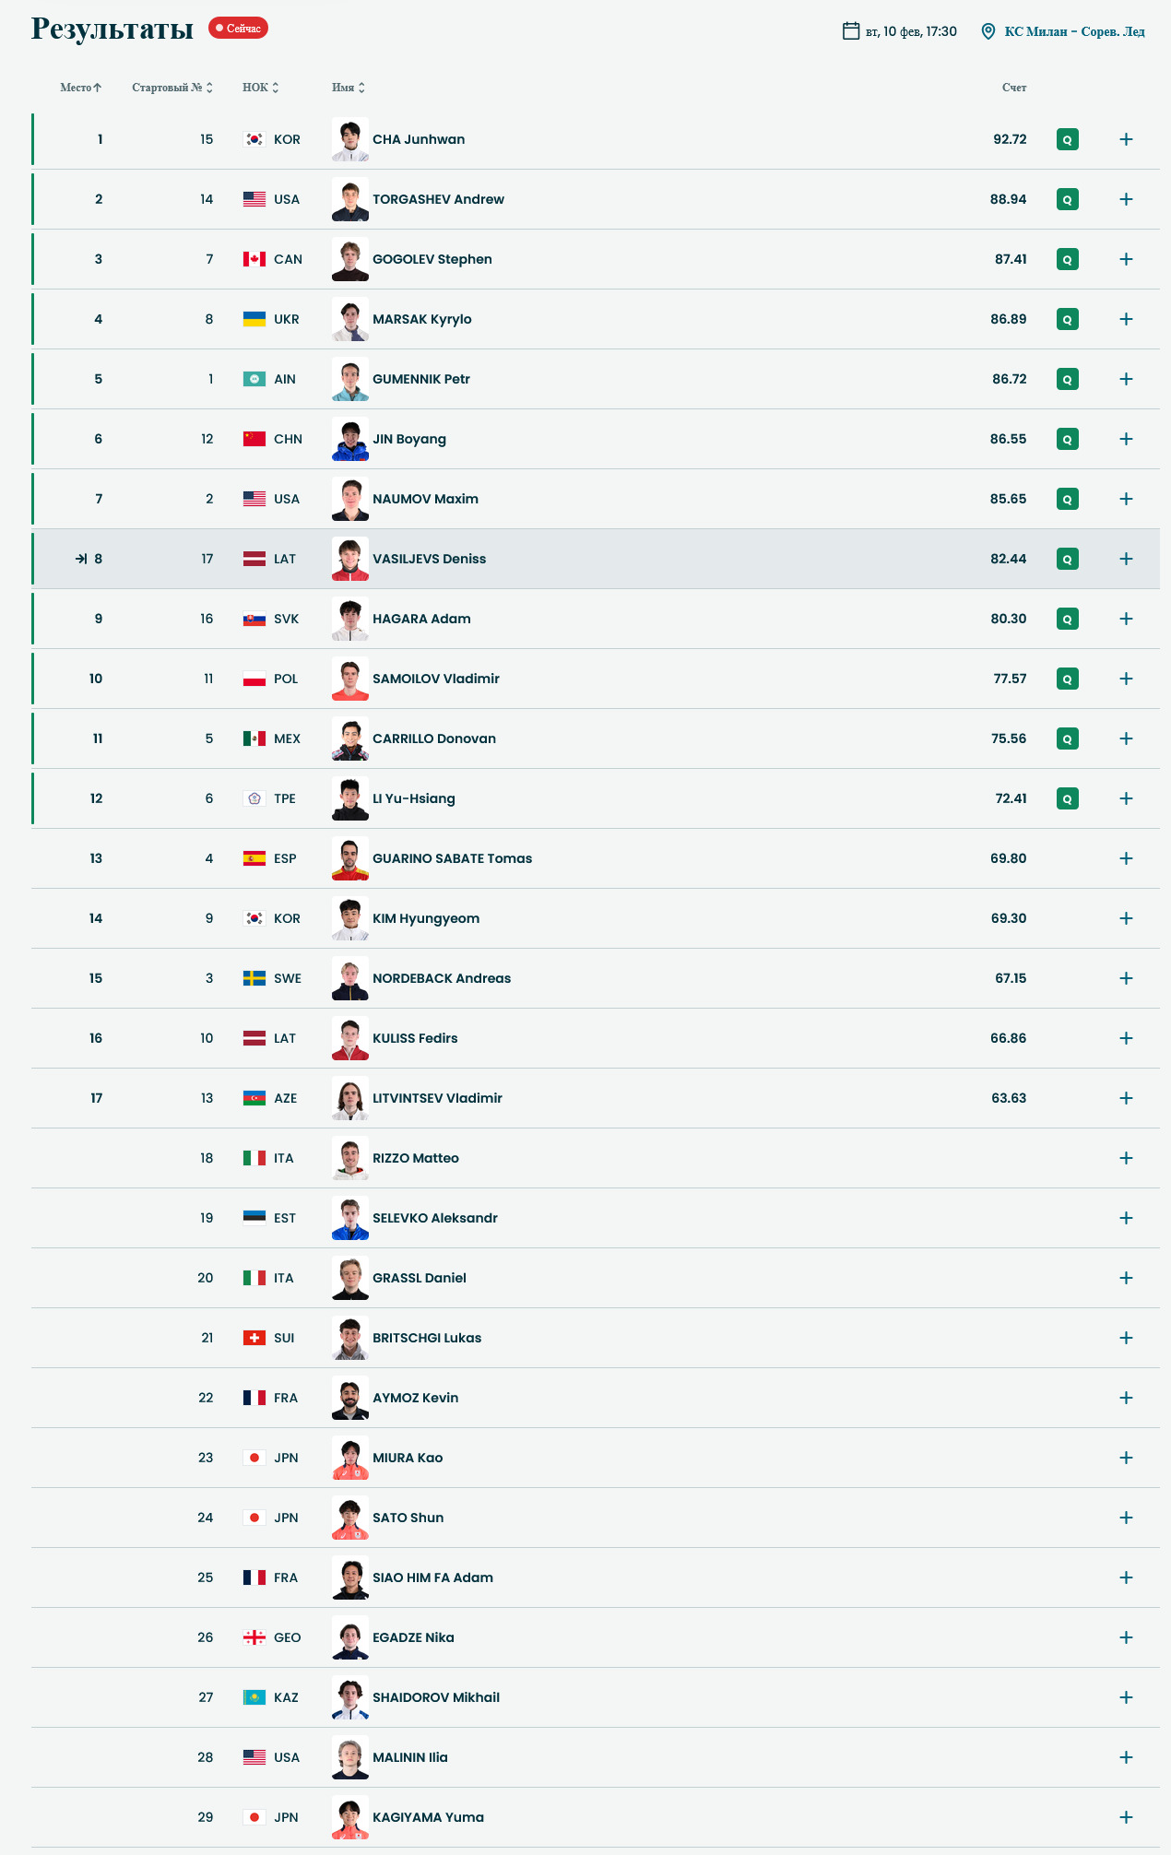Expand details for KAGIYAMA Yuma's row
Screen dimensions: 1171x1855
(1126, 1817)
